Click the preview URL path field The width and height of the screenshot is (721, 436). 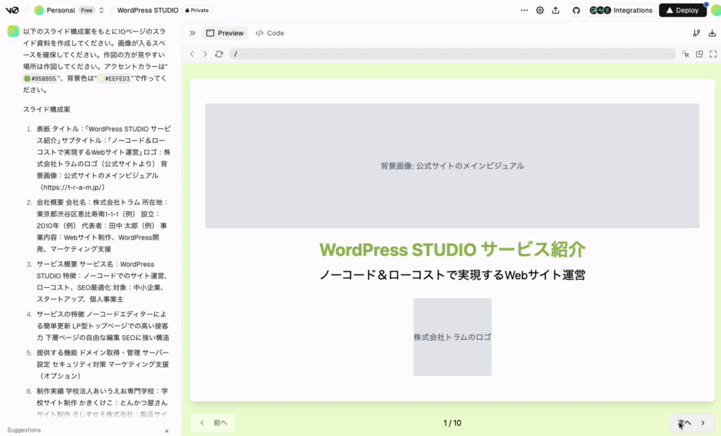pos(452,54)
